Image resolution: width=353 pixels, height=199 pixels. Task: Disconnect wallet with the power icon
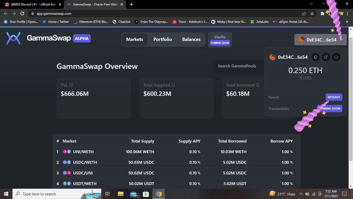point(336,57)
